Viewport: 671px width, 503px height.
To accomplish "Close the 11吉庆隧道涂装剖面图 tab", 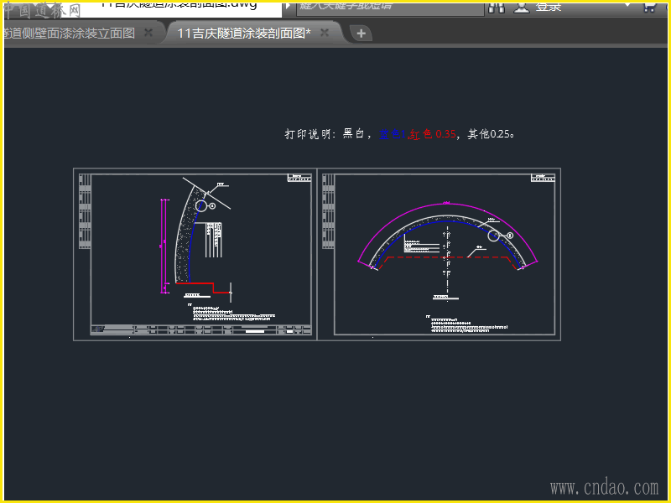I will pyautogui.click(x=325, y=33).
